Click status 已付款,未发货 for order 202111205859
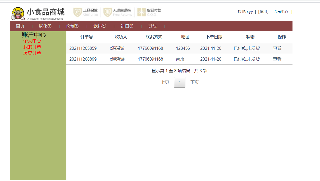Image resolution: width=320 pixels, height=181 pixels. click(x=247, y=48)
